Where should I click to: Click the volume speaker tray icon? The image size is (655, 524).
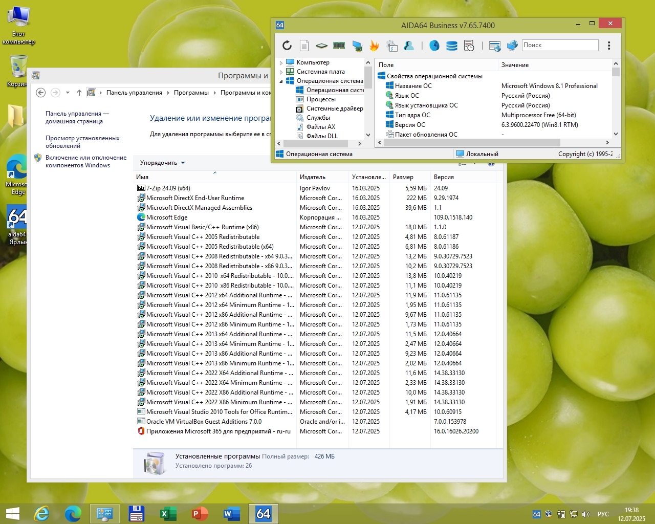(x=586, y=514)
